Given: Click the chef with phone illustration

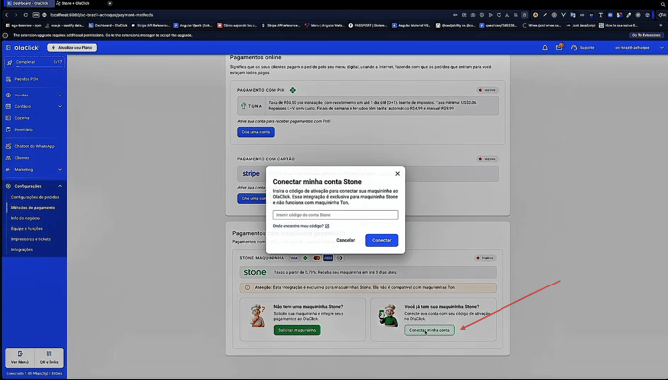Looking at the screenshot, I should coord(388,316).
